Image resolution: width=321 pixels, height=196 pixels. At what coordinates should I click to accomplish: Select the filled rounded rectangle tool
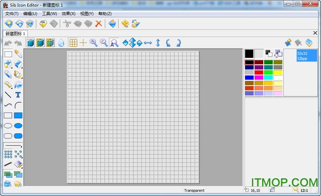click(x=18, y=136)
